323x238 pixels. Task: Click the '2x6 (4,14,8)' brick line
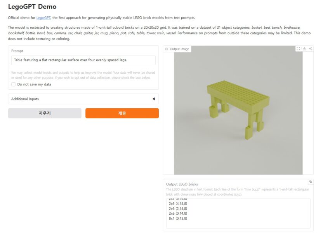[178, 203]
